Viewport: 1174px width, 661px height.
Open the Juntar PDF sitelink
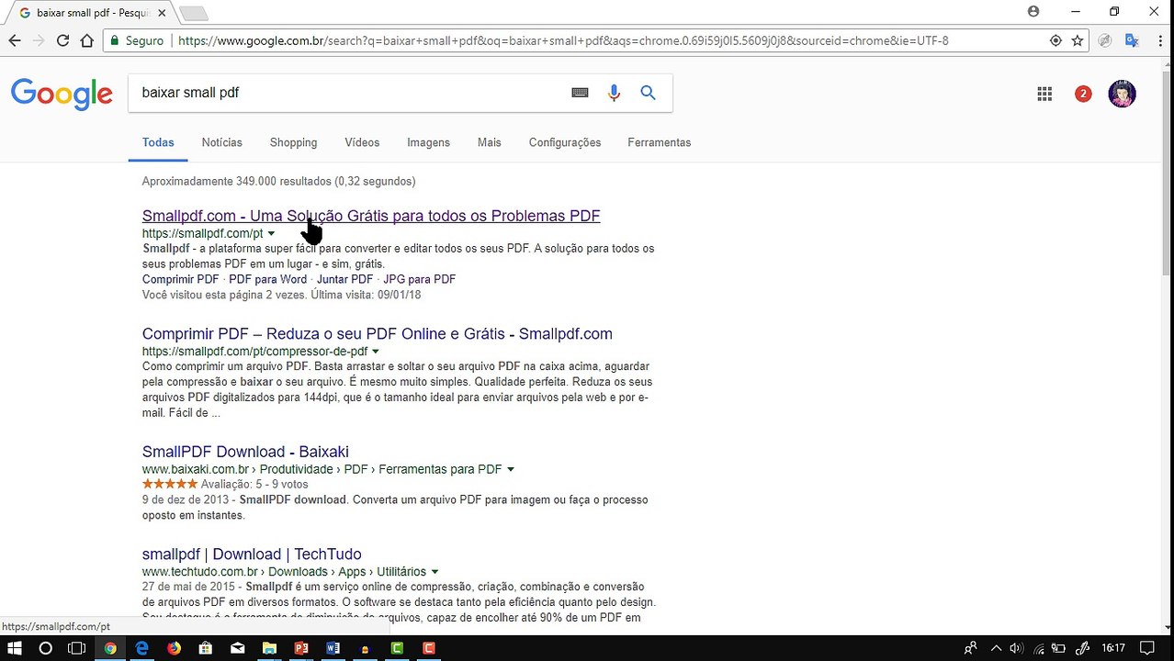[344, 279]
